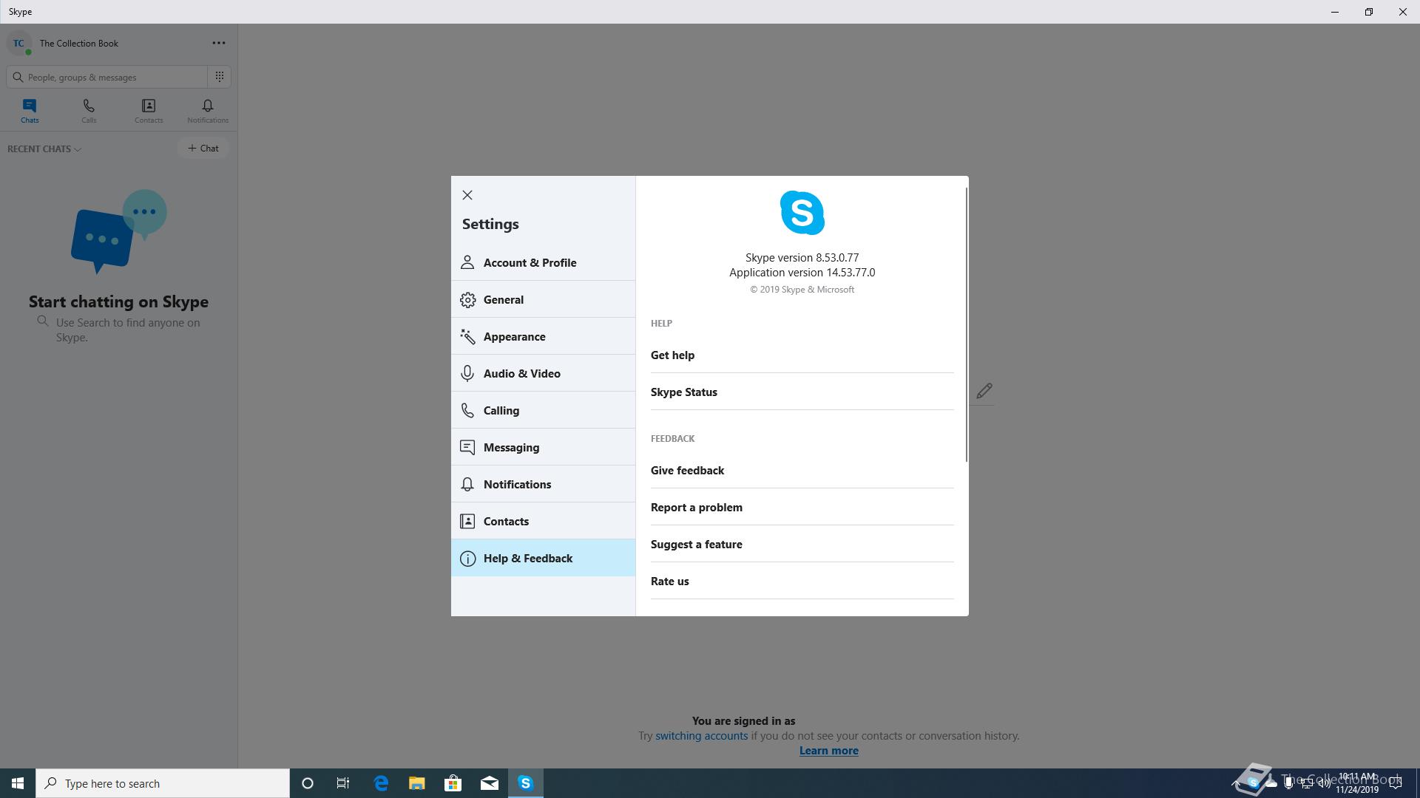Switch to the Calls tab
Image resolution: width=1420 pixels, height=798 pixels.
pyautogui.click(x=89, y=111)
